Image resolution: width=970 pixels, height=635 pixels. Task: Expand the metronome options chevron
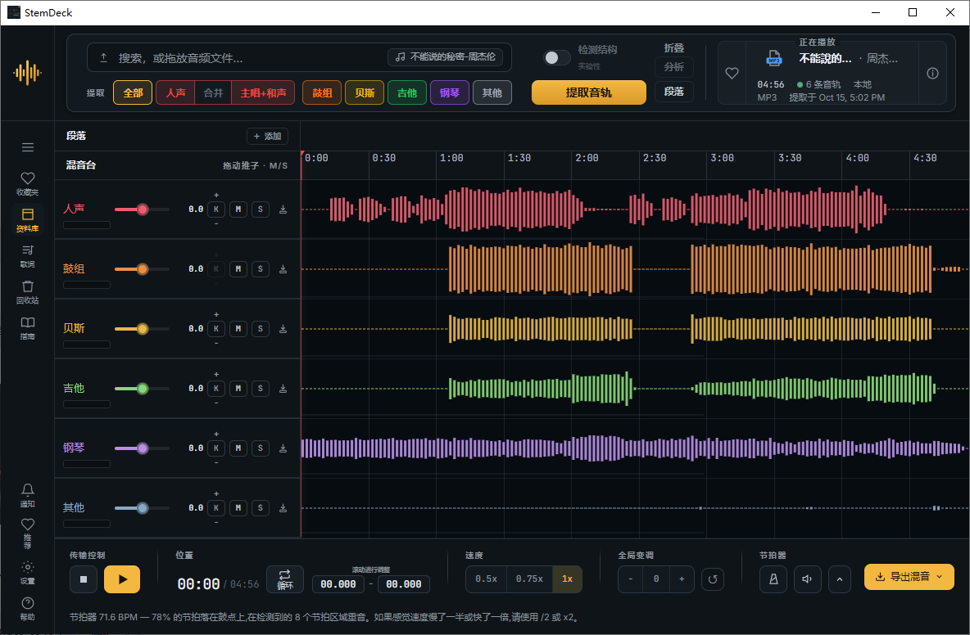point(840,579)
